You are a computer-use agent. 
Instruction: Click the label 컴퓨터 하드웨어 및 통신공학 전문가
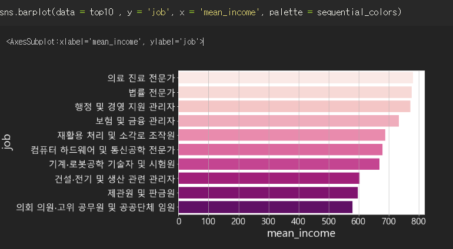click(103, 150)
